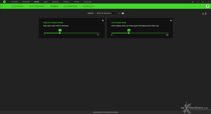Go to the Calibration subtab
The image size is (211, 114).
click(x=70, y=6)
